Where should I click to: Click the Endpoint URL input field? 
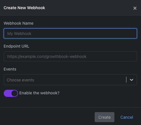pos(70,56)
